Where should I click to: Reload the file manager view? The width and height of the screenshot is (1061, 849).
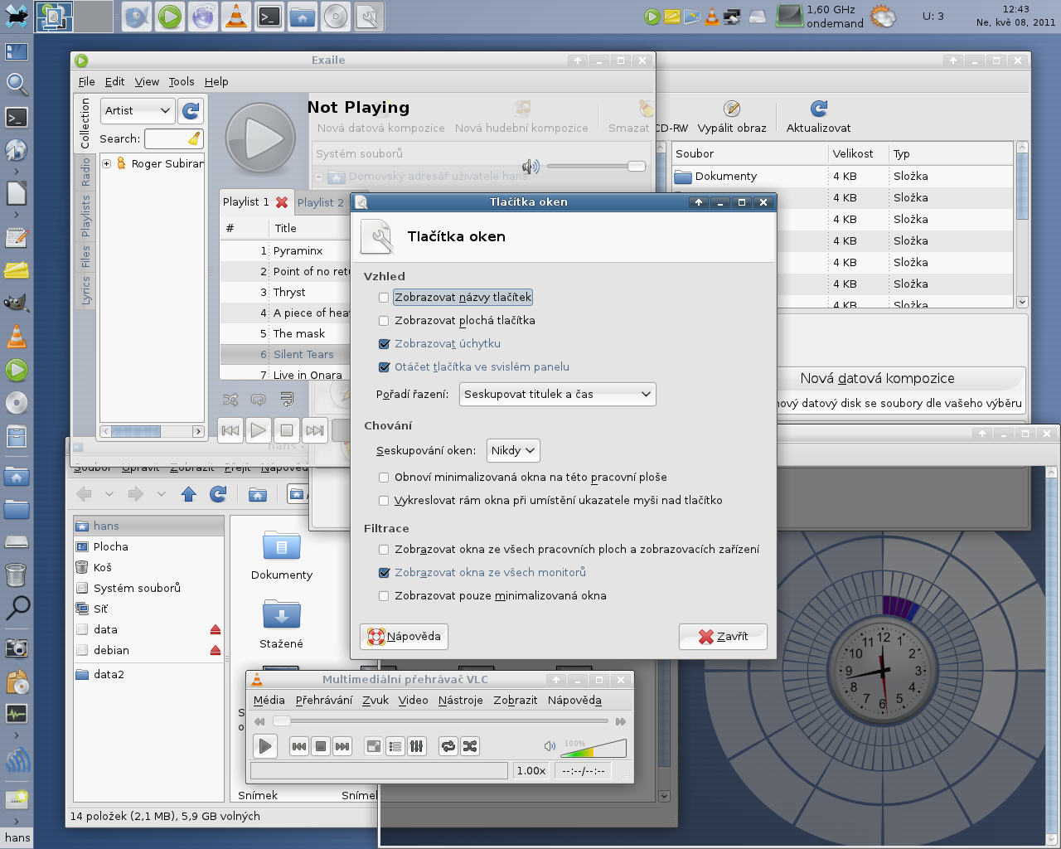click(x=218, y=494)
